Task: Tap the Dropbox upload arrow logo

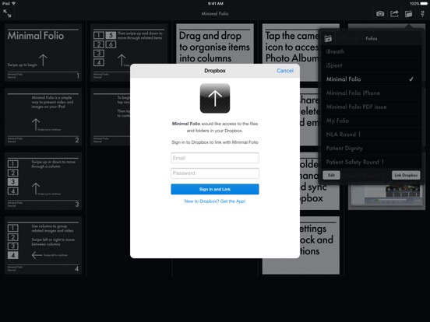Action: [215, 98]
